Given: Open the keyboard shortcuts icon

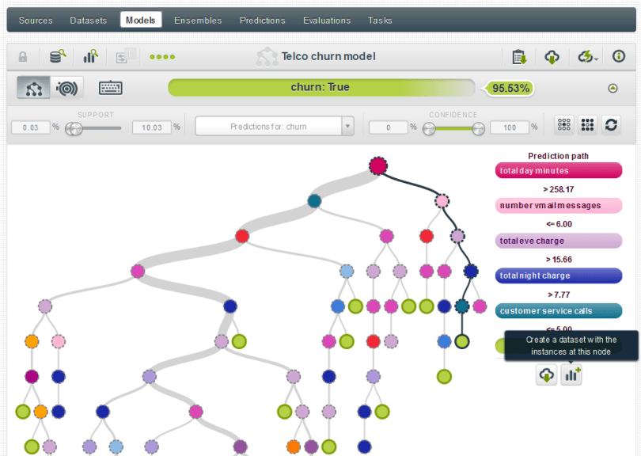Looking at the screenshot, I should click(110, 88).
